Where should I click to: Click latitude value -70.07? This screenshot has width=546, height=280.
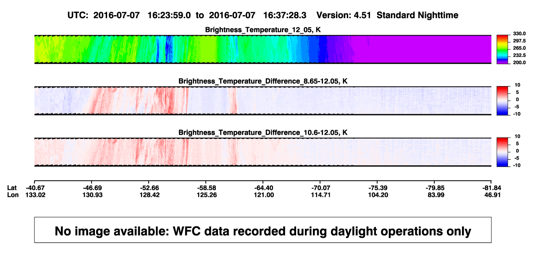point(320,187)
